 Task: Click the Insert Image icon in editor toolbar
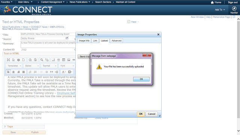tap(69, 60)
